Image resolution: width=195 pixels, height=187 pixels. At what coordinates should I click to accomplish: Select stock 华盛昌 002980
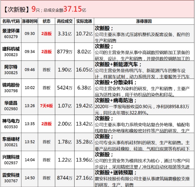[x=11, y=106]
